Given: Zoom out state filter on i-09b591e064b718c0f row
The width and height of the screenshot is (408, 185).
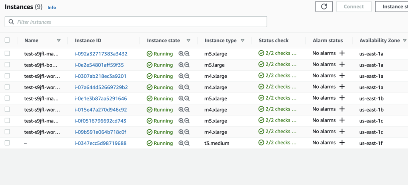Looking at the screenshot, I should tap(187, 132).
